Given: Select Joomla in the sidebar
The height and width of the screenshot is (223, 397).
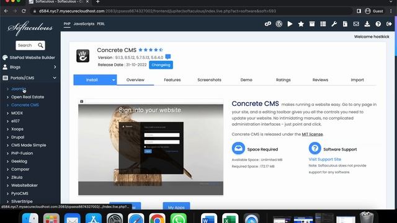Looking at the screenshot, I should pos(18,89).
